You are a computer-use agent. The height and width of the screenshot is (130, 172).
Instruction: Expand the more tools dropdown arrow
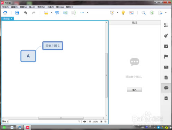[88, 12]
